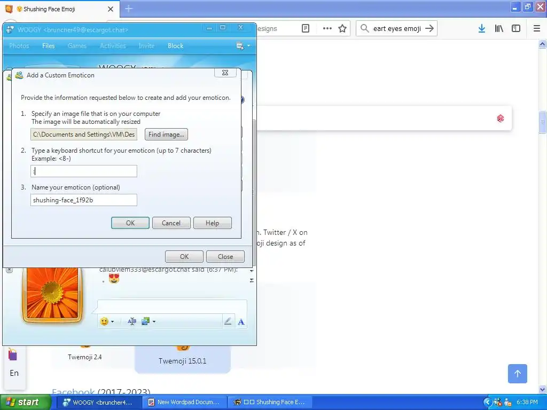Click the page scrollbar down arrow
Screen dimensions: 547x410
coord(542,389)
